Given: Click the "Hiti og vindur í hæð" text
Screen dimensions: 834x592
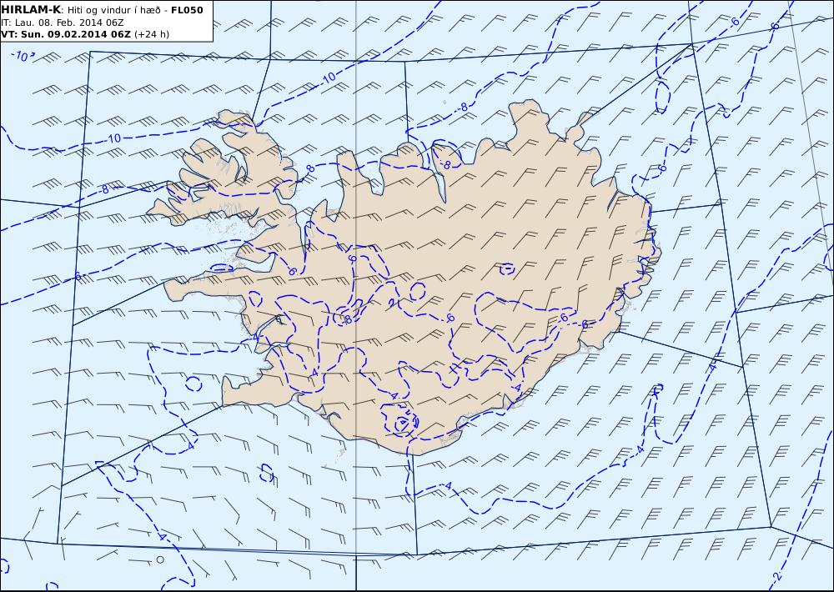Looking at the screenshot, I should (x=114, y=11).
